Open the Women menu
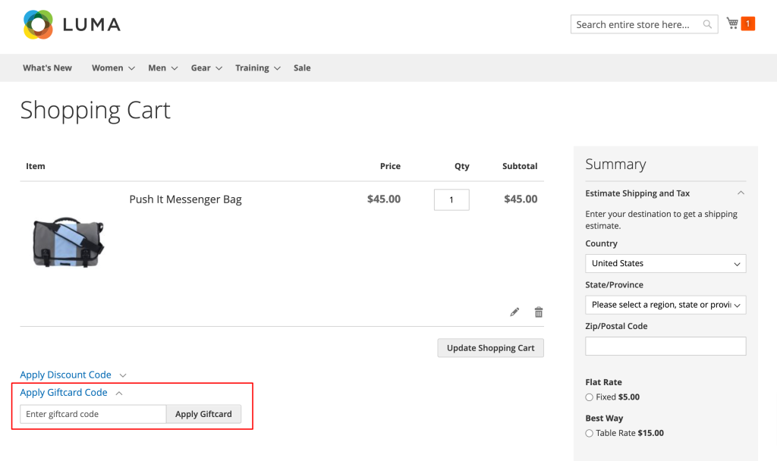The image size is (777, 461). [x=112, y=68]
